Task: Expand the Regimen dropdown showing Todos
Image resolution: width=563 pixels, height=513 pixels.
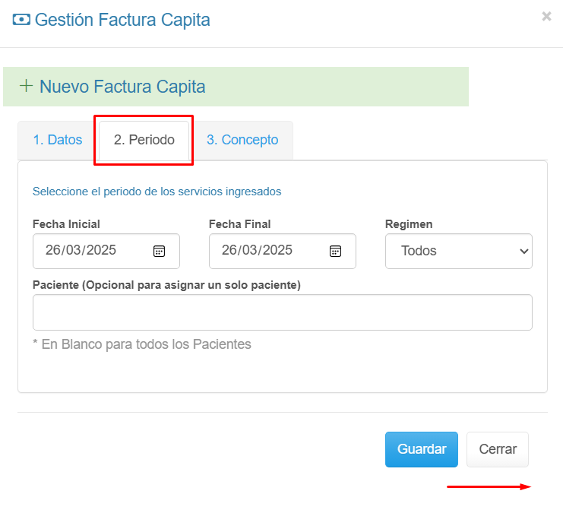Action: point(458,251)
